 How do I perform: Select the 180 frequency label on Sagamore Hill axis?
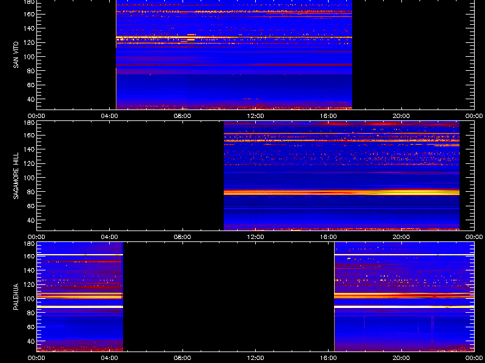pos(30,123)
